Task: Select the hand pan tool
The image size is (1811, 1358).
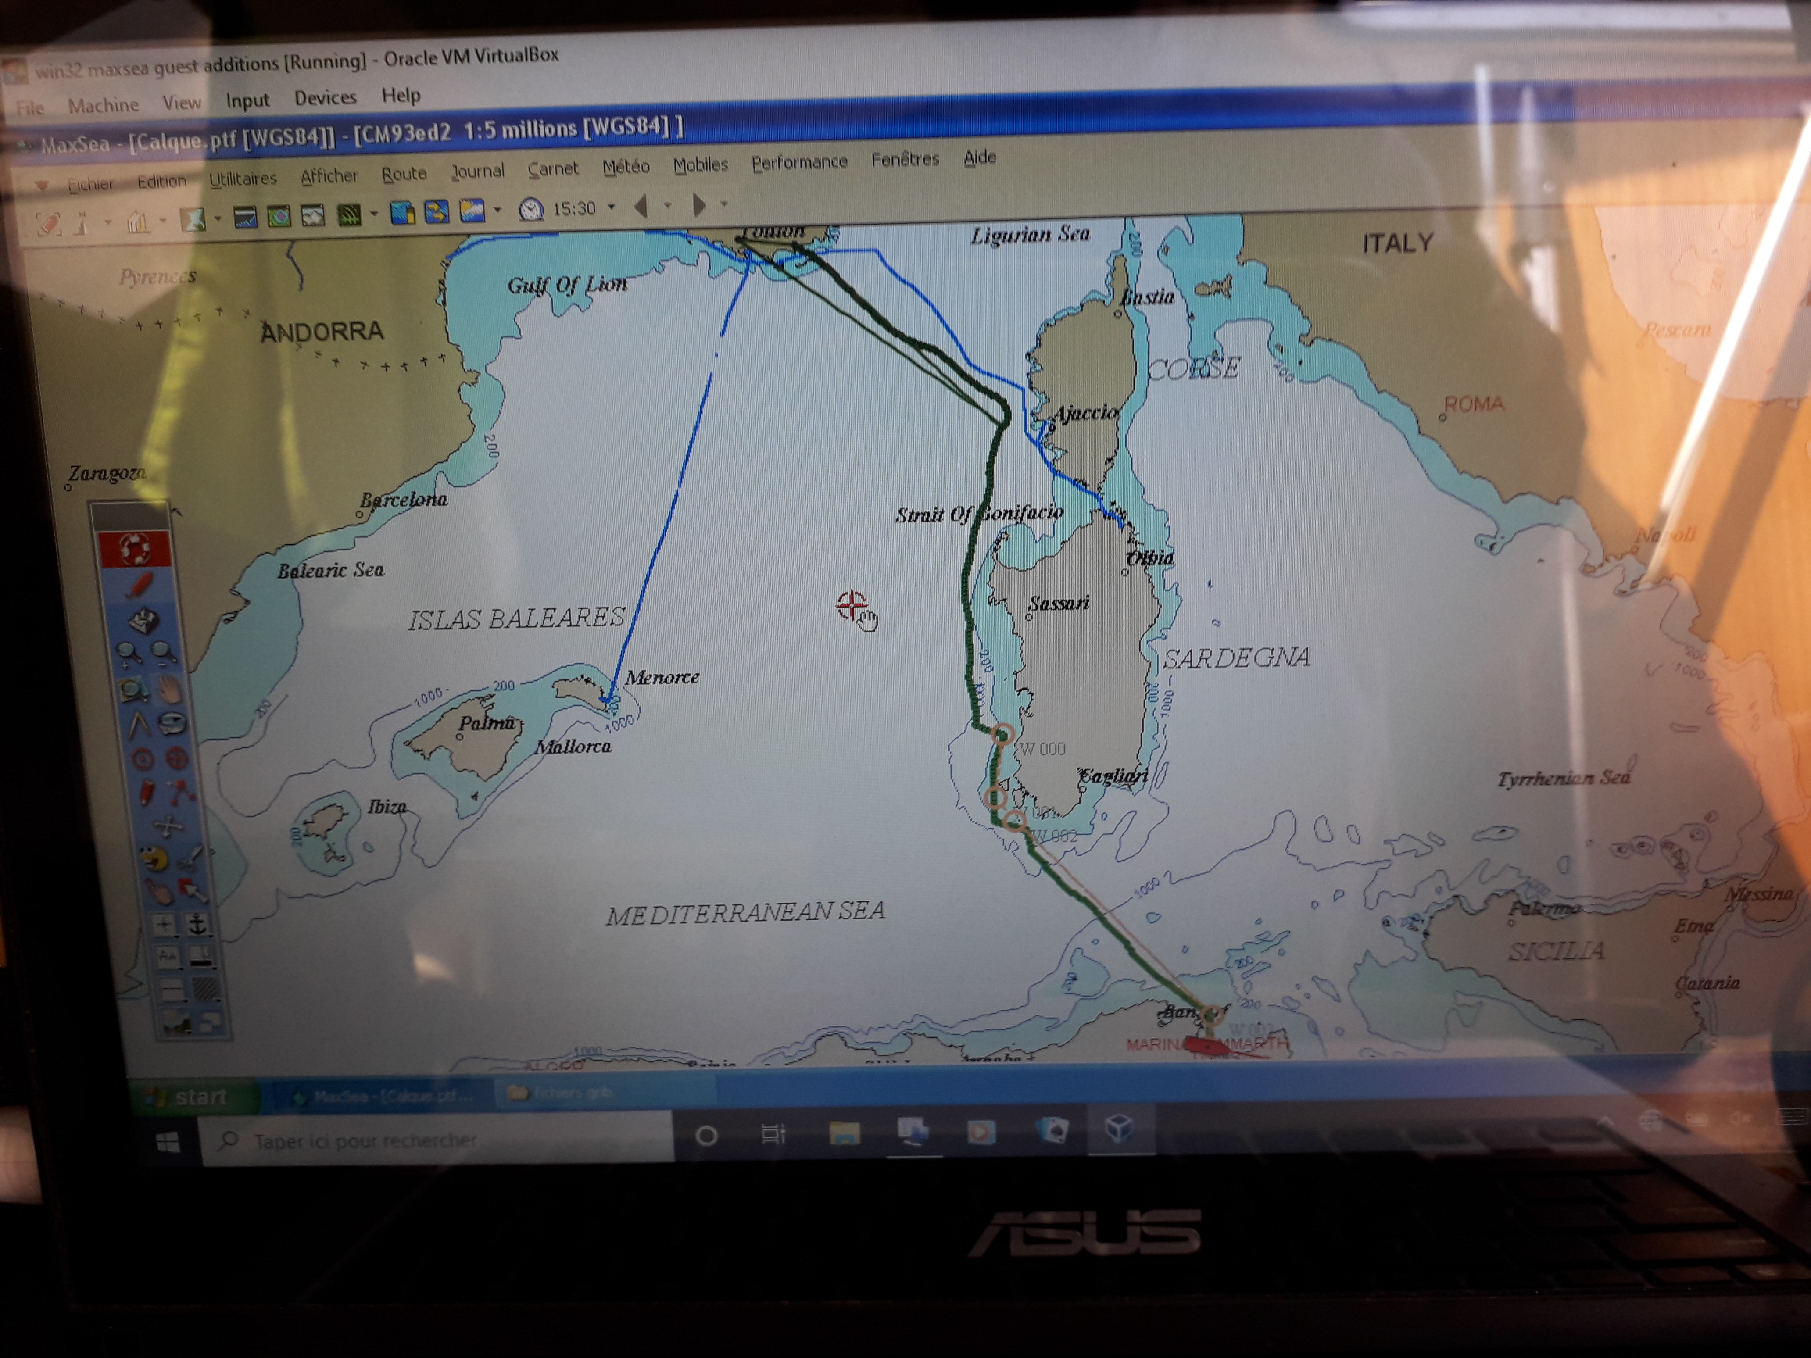Action: [169, 691]
